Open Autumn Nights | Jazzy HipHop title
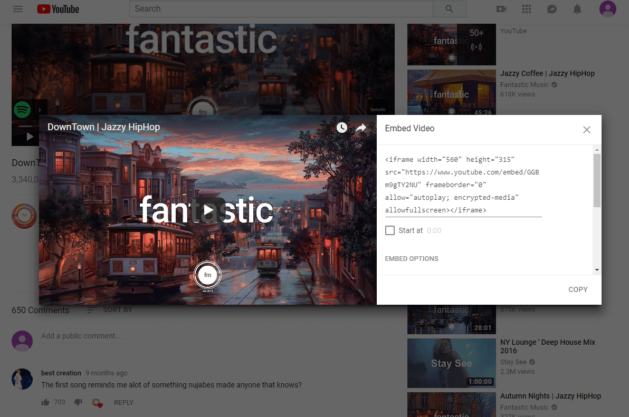 [550, 396]
